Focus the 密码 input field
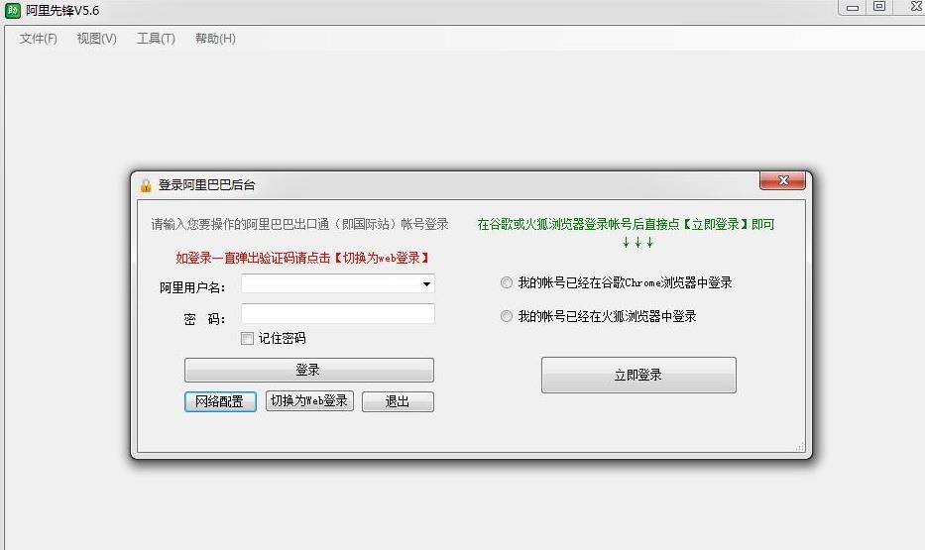This screenshot has height=550, width=925. pos(337,314)
